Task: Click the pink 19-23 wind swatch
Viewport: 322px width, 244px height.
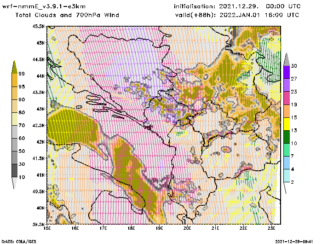Action: 287,98
